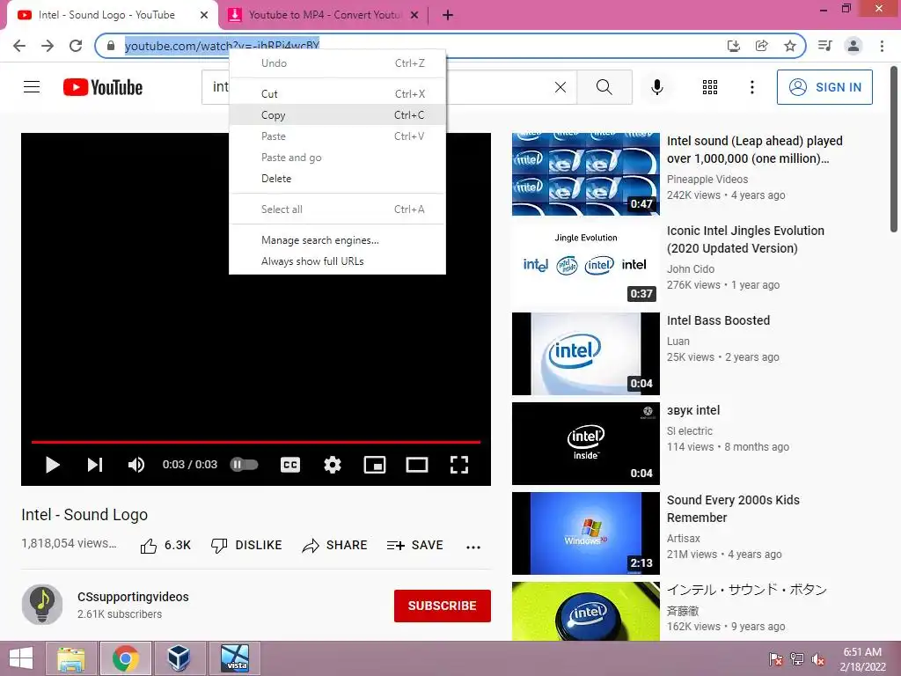Mute the video with the speaker icon
Image resolution: width=901 pixels, height=676 pixels.
point(136,465)
